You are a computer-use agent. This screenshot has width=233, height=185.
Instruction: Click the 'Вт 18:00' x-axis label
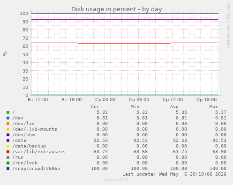72,100
